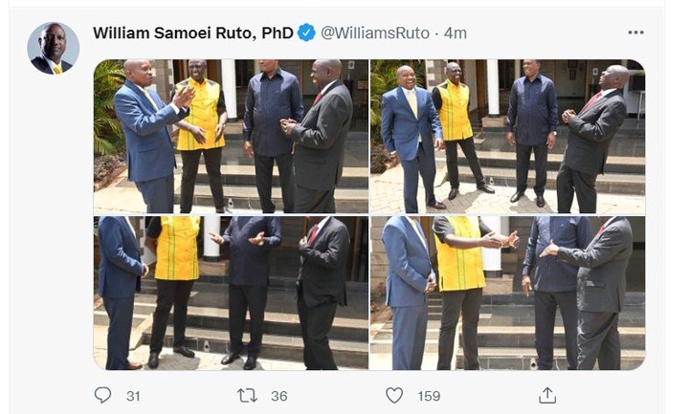
Task: Open the tweet via the 4m timestamp
Action: coord(456,33)
